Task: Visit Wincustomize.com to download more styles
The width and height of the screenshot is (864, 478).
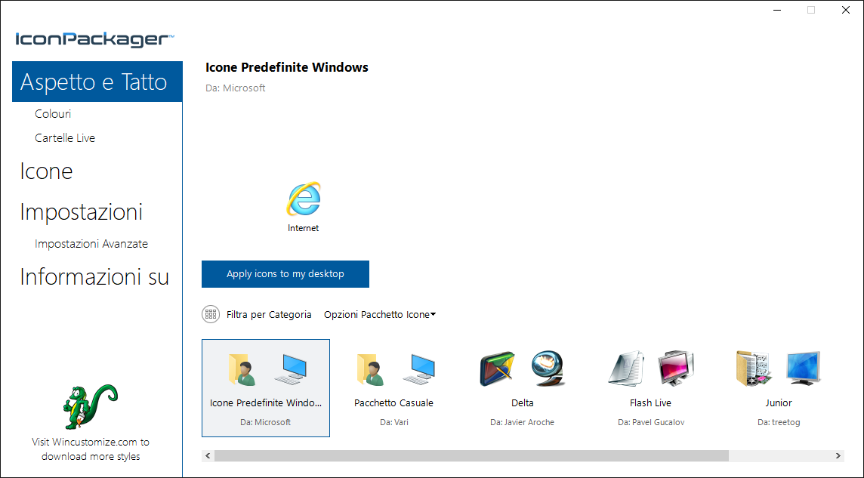Action: click(91, 449)
